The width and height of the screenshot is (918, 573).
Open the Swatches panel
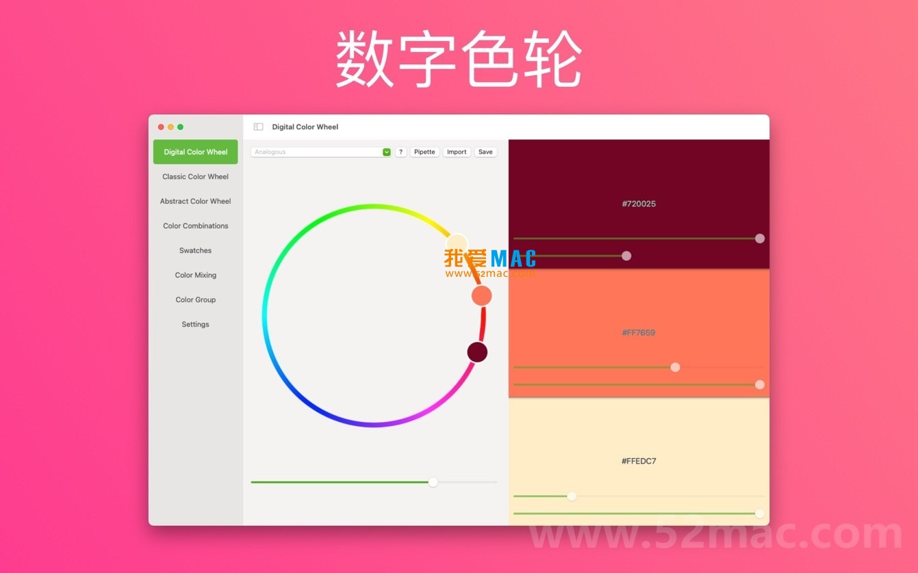point(195,250)
